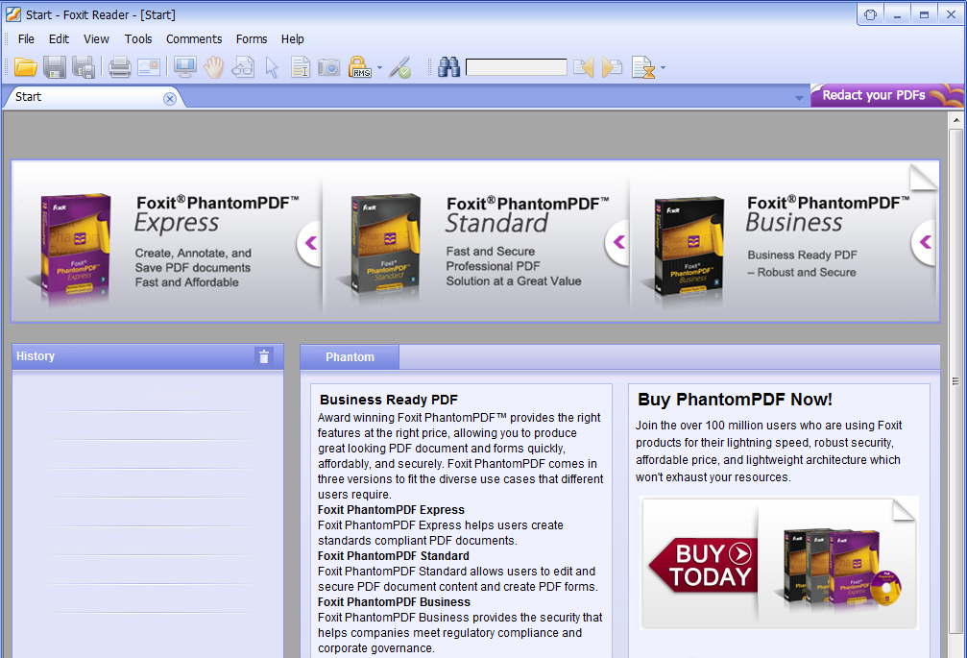This screenshot has width=967, height=658.
Task: Click the PhantomPDF Business box image
Action: (689, 247)
